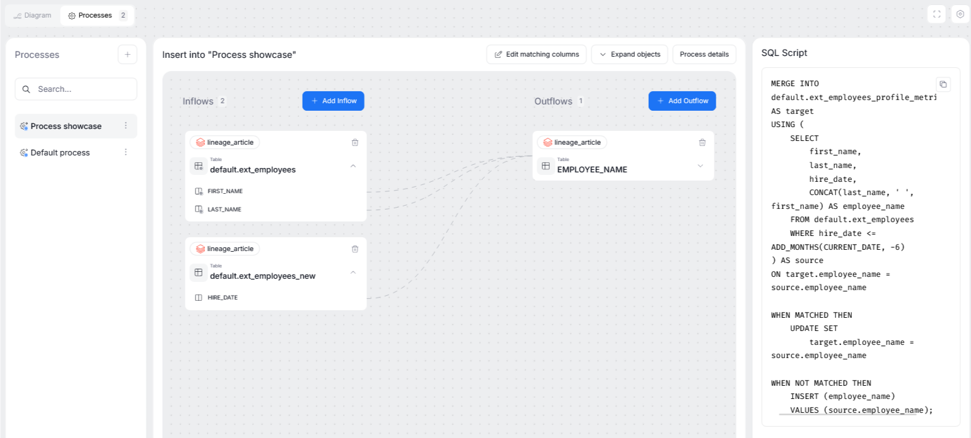Click the SQL Script heading

click(x=784, y=53)
